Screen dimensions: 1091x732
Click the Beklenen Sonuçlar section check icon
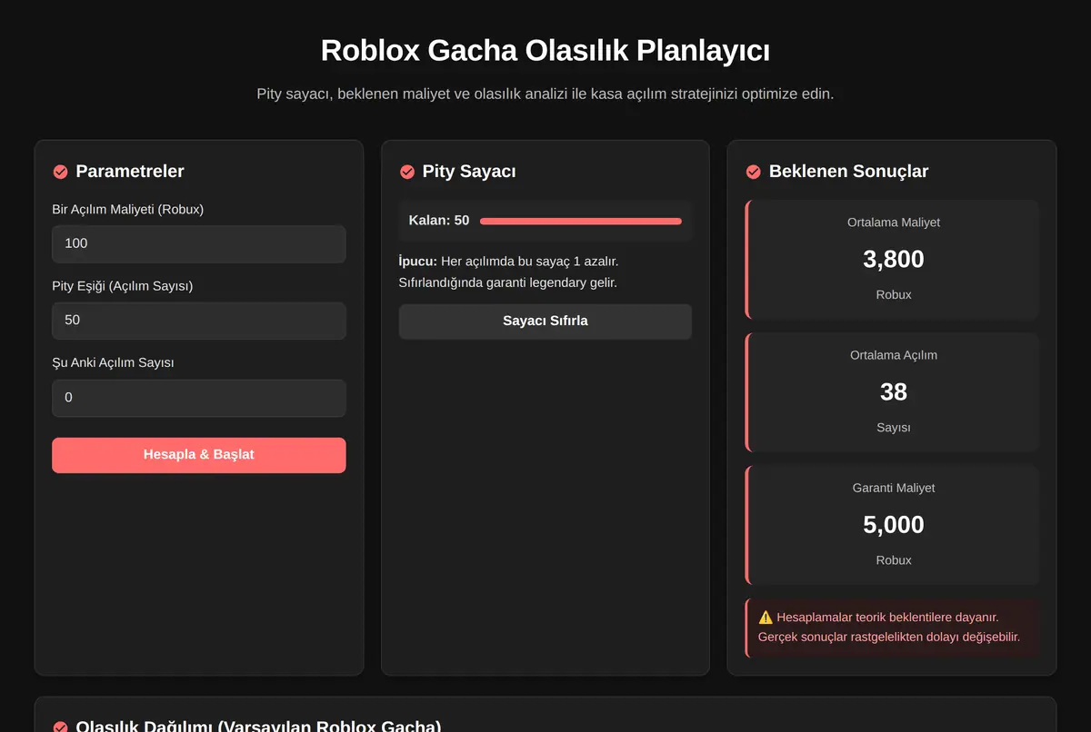tap(754, 172)
